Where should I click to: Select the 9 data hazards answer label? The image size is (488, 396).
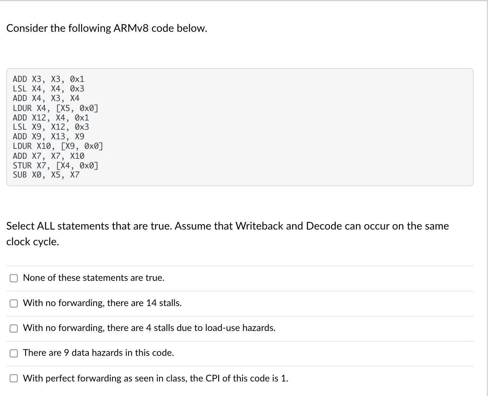click(x=99, y=353)
